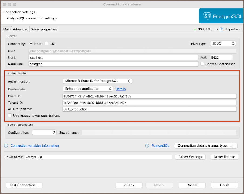Click the green plus SSH, SSL icon

195,29
